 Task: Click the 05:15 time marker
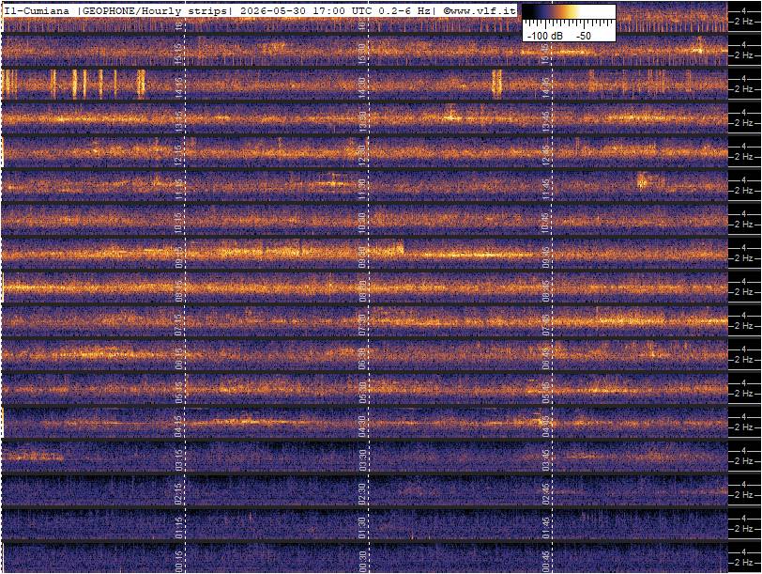click(x=179, y=392)
